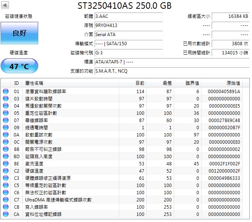Click the status orb for attribute C5

6,186
